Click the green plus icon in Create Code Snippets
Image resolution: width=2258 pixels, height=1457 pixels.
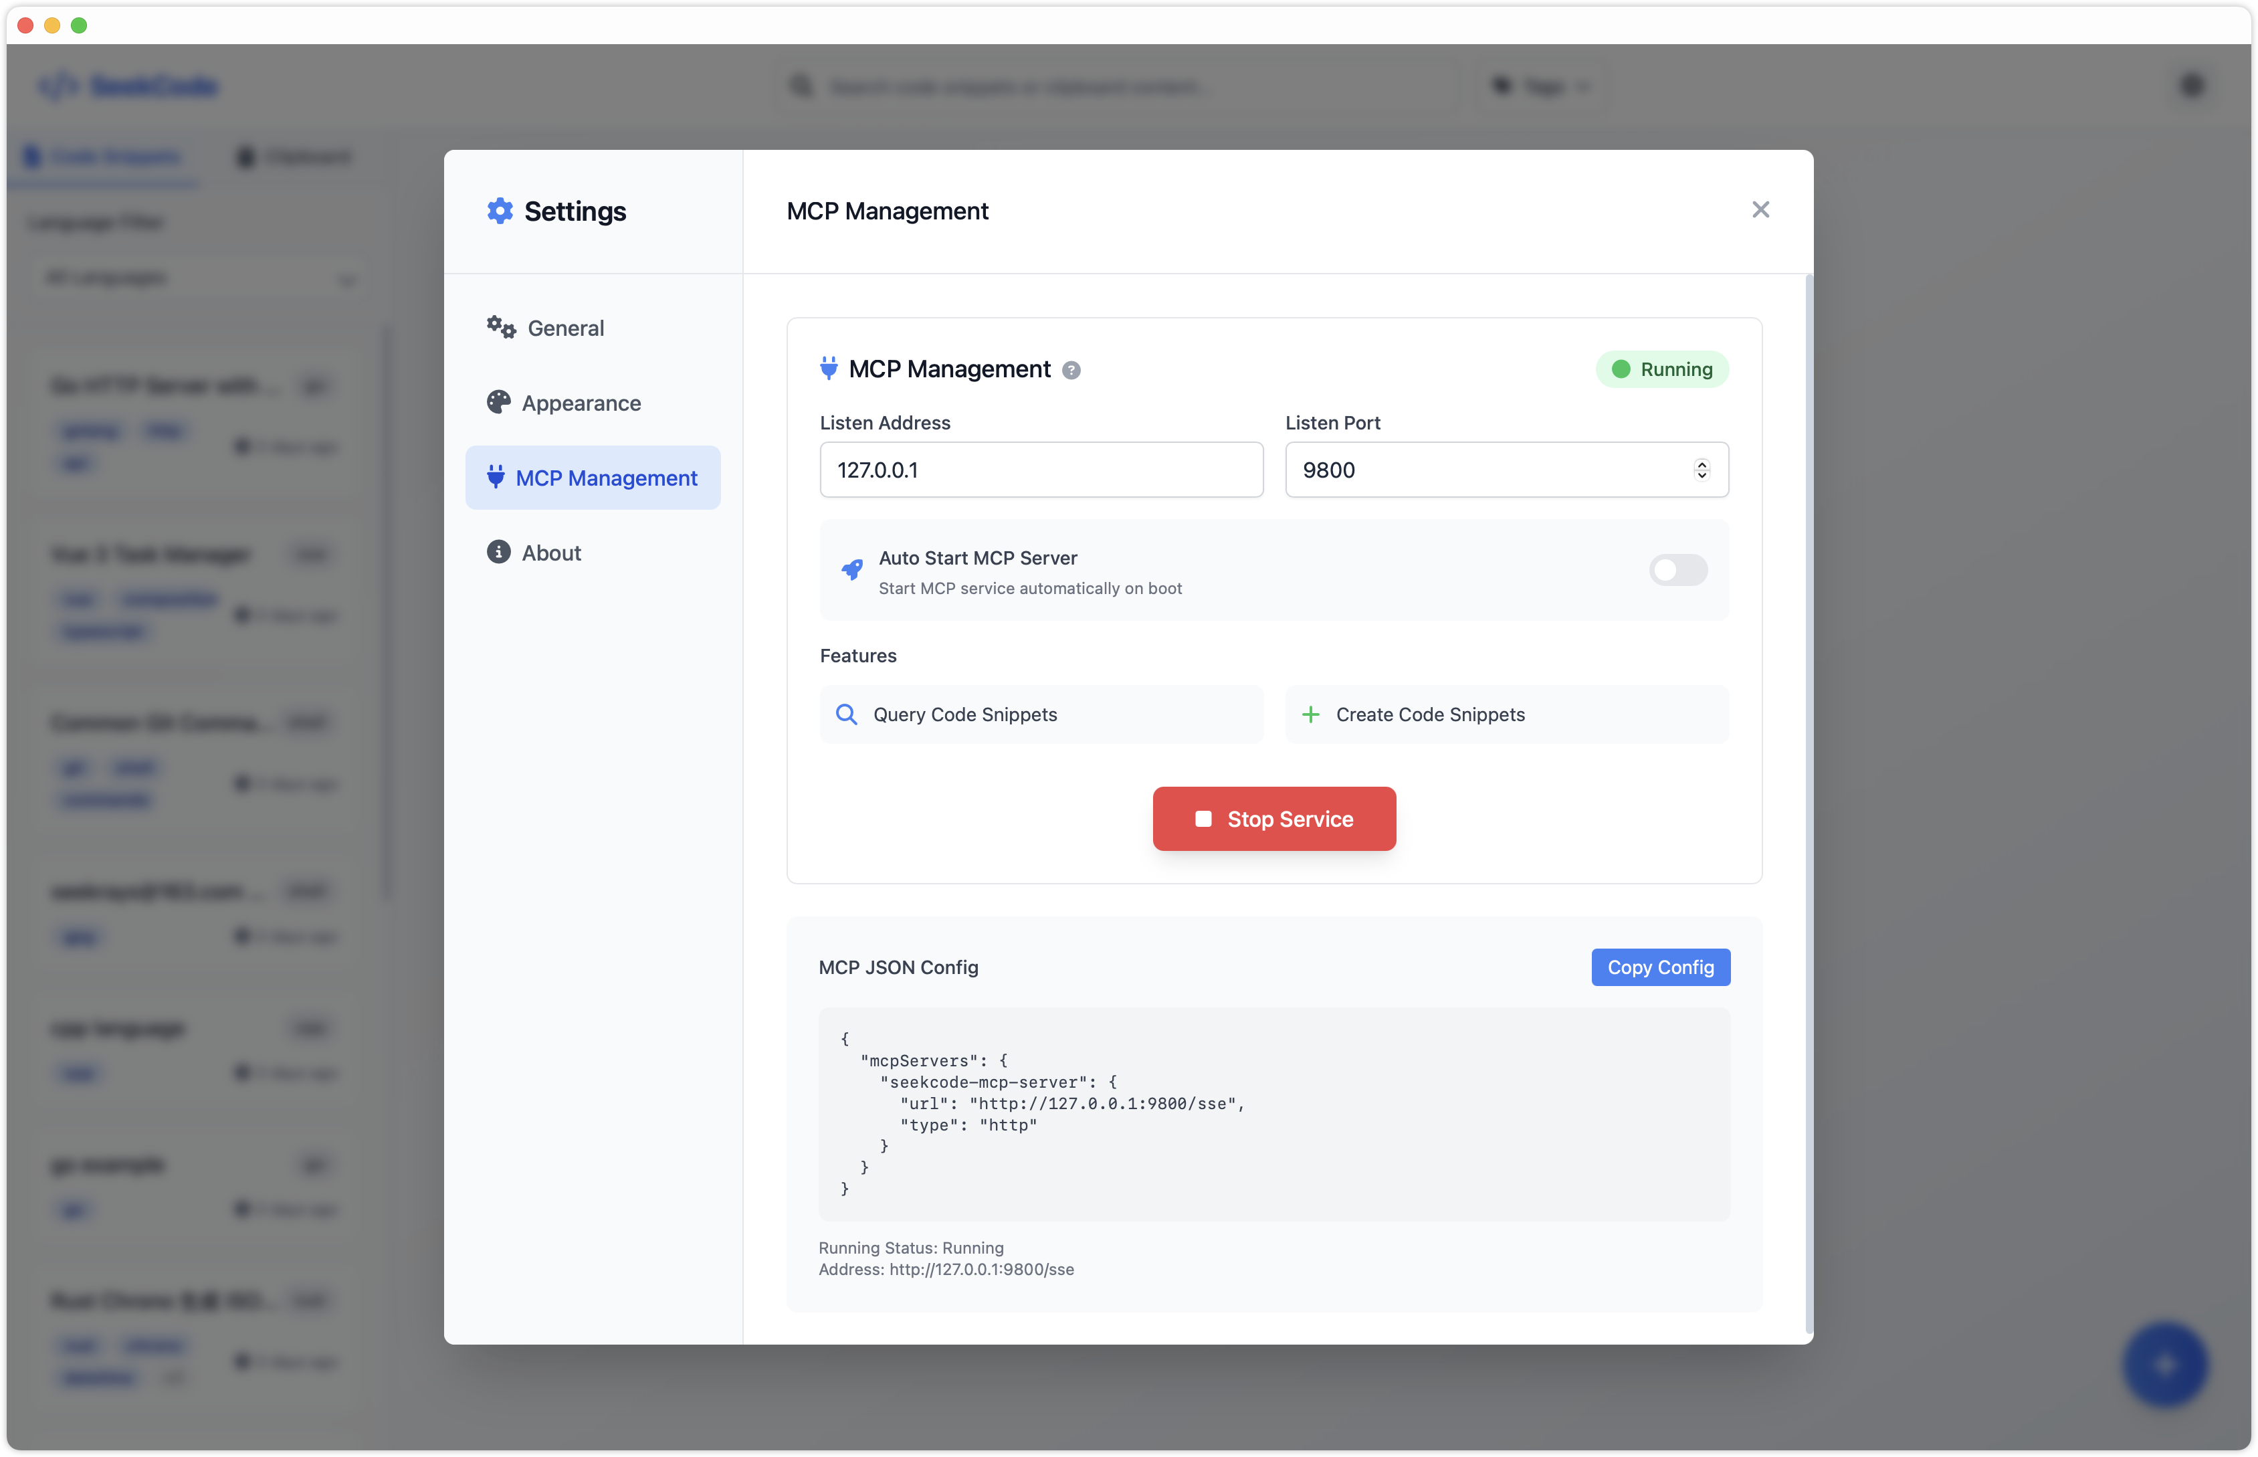[1310, 714]
